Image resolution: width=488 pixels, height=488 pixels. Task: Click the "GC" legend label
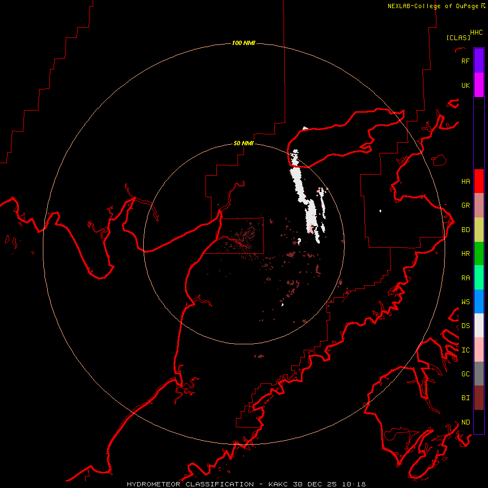click(465, 374)
